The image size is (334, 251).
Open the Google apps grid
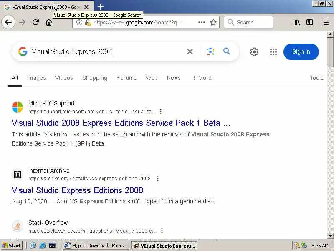coord(273,51)
